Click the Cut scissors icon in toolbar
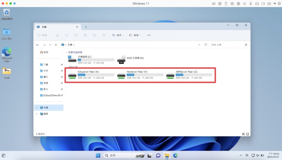The height and width of the screenshot is (160, 282). pos(57,35)
